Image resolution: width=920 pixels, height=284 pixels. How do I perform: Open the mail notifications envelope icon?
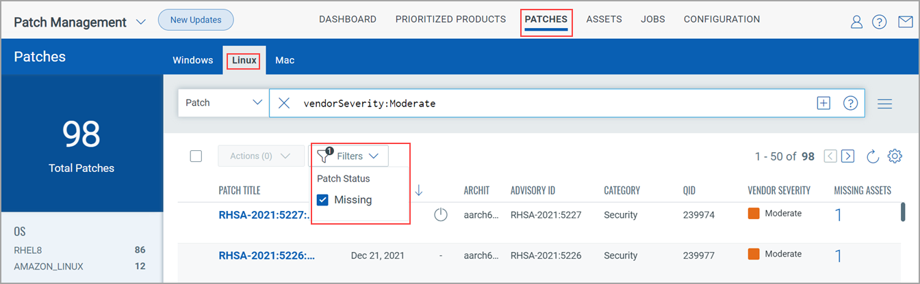[905, 22]
